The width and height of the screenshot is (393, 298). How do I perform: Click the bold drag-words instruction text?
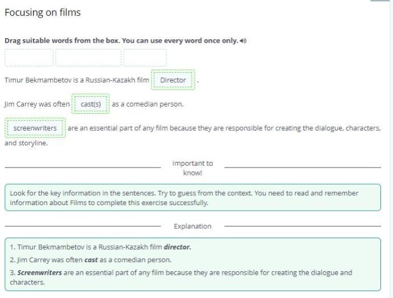pos(121,41)
